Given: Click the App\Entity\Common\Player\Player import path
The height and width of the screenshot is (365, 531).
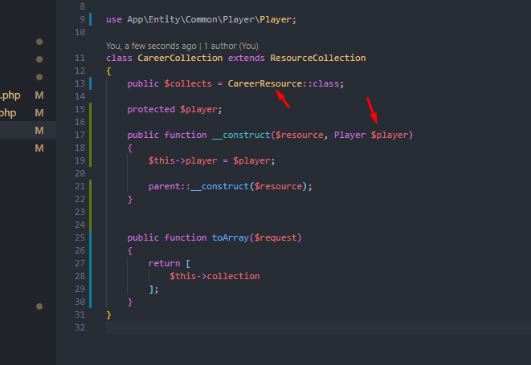Looking at the screenshot, I should pyautogui.click(x=209, y=19).
